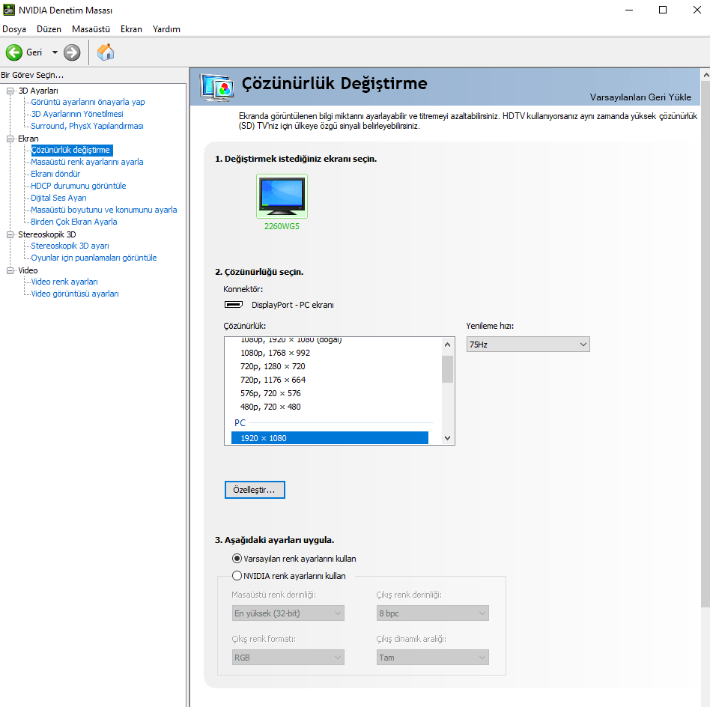Open Çıkış renk formatı RGB dropdown
The width and height of the screenshot is (710, 707).
click(288, 657)
